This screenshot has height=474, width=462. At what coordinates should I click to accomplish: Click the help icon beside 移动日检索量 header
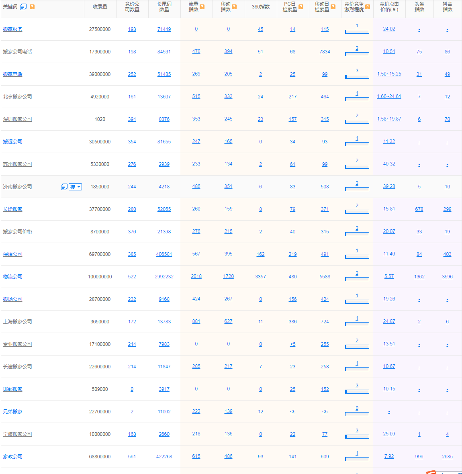[x=333, y=7]
